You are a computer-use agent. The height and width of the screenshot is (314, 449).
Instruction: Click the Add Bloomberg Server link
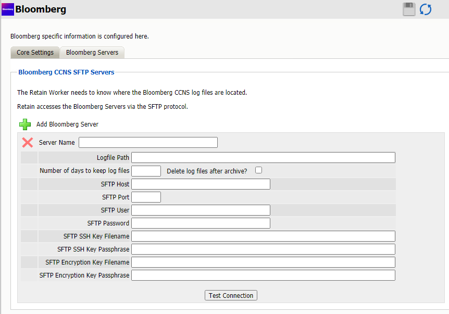tap(67, 124)
